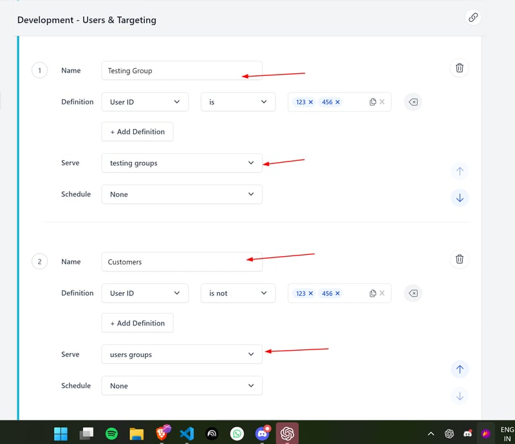Delete Customers rule with trash icon
Screen dimensions: 515x444
click(459, 259)
